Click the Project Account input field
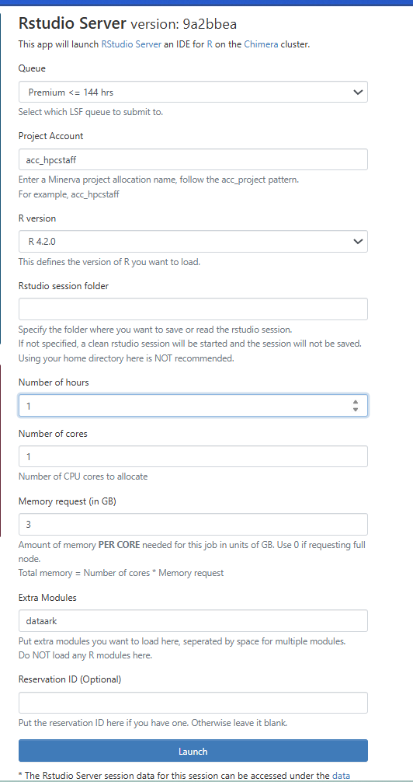413x782 pixels. [193, 159]
